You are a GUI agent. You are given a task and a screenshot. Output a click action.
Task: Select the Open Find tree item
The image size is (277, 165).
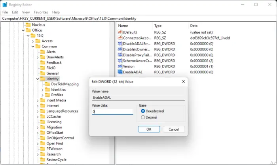click(55, 143)
